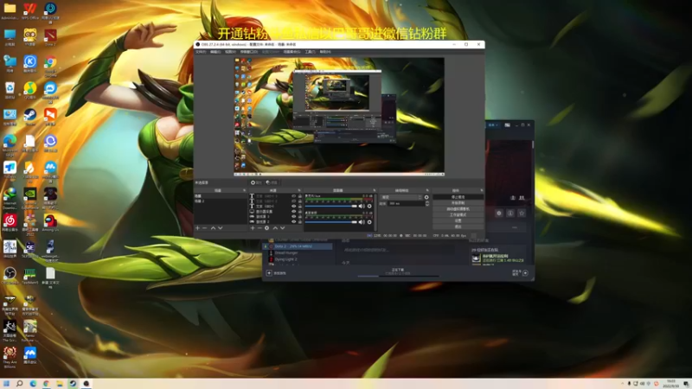The height and width of the screenshot is (389, 692).
Task: Click 桌面音频 volume slider
Action: 331,222
